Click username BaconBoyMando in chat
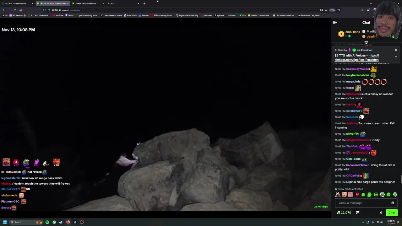The width and height of the screenshot is (402, 226). pos(357,69)
